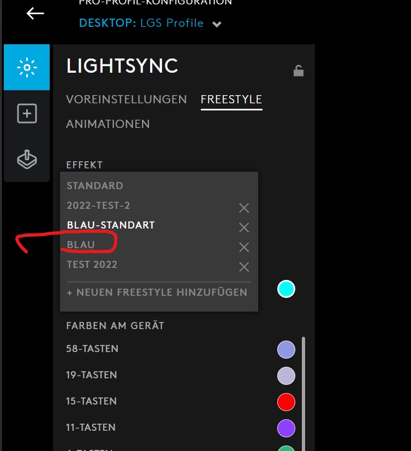Delete 2022-TEST-2 using the X icon
This screenshot has height=451, width=411.
243,208
